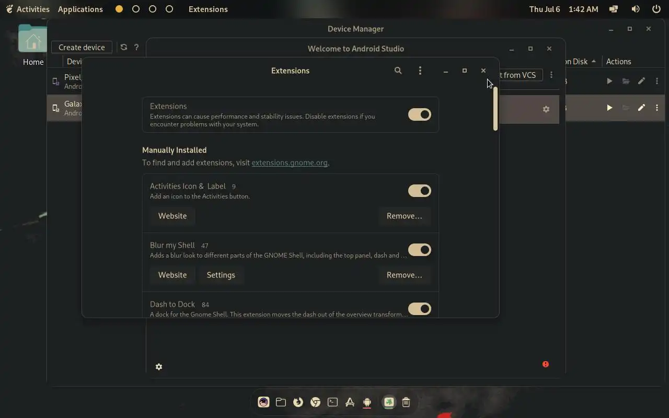Launch the first device with play icon
The width and height of the screenshot is (669, 418).
click(x=609, y=81)
